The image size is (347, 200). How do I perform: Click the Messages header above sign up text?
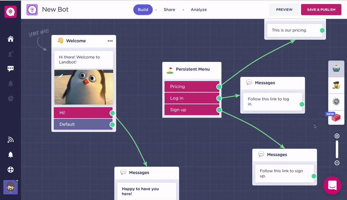277,155
